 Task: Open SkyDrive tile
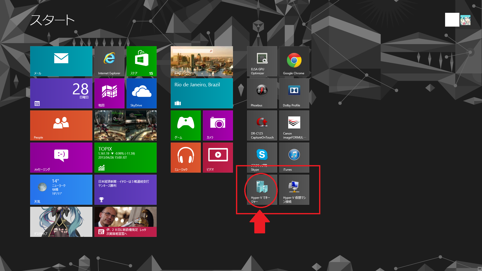click(x=141, y=93)
